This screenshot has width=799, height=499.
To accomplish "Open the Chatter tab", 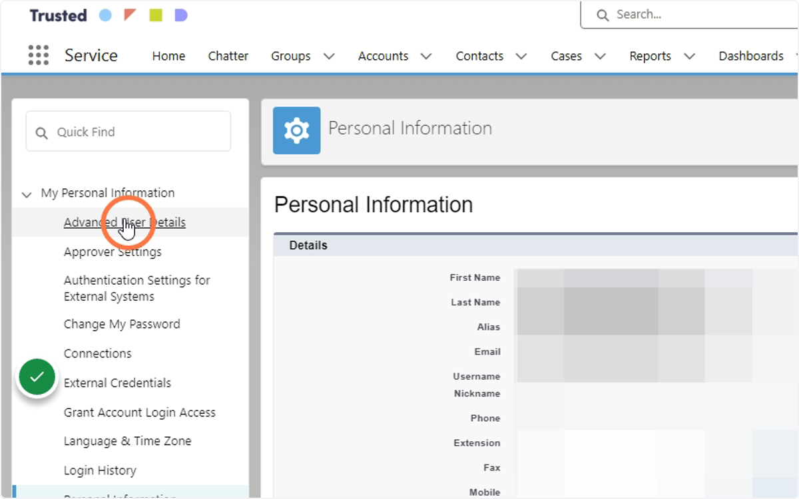I will [x=228, y=56].
